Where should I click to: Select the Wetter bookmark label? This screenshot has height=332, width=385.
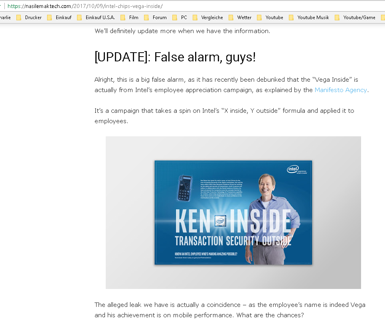244,18
